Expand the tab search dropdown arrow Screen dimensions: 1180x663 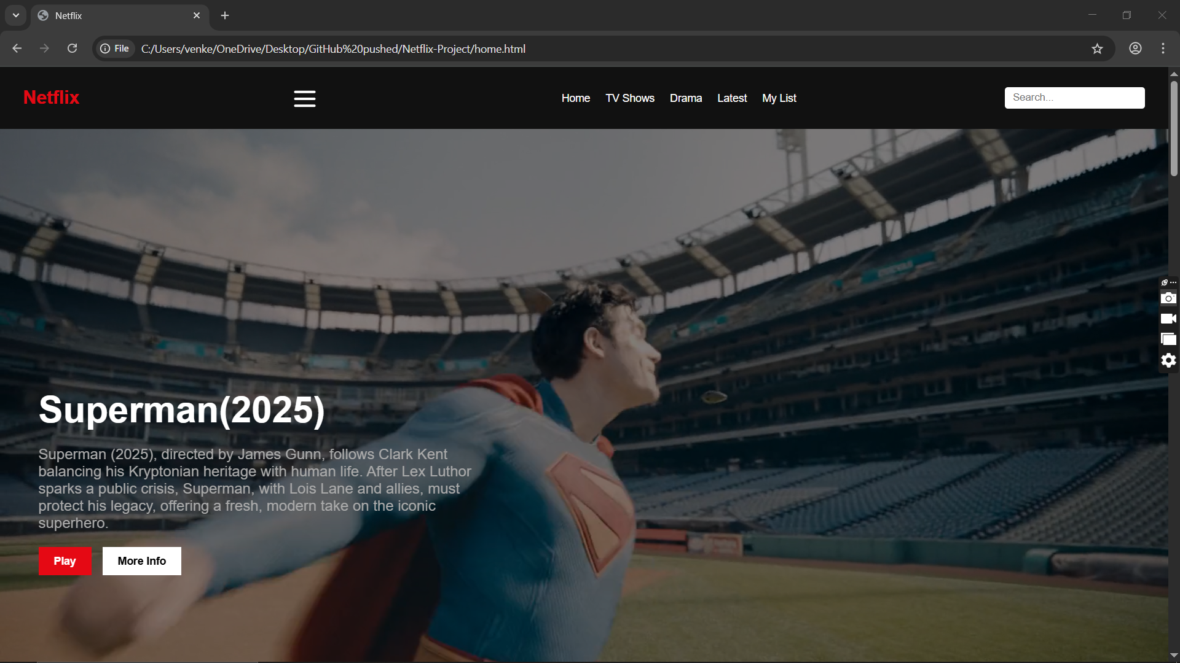tap(16, 15)
